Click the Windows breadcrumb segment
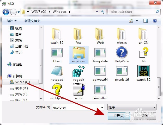Screen dimensions: 163x125 (x=59, y=12)
